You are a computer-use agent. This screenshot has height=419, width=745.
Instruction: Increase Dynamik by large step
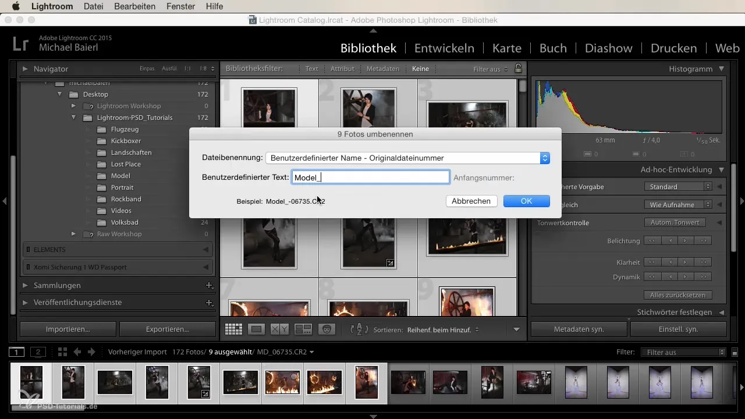click(x=703, y=277)
